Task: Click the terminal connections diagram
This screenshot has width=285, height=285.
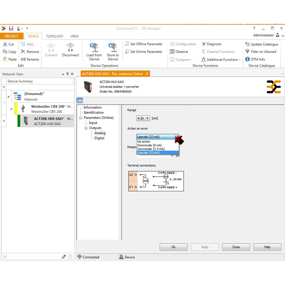Action: point(156,181)
